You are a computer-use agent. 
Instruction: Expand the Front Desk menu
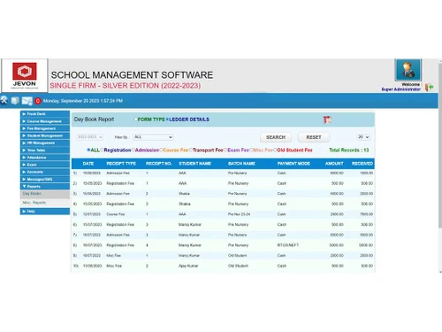tap(45, 114)
